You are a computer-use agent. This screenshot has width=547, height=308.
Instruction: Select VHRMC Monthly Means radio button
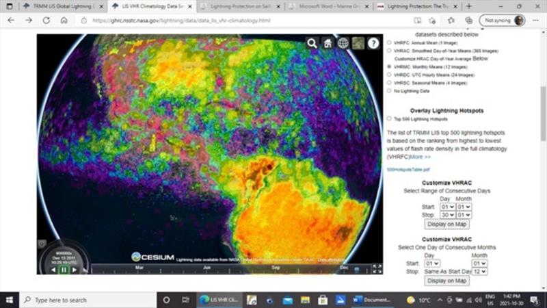click(x=389, y=66)
